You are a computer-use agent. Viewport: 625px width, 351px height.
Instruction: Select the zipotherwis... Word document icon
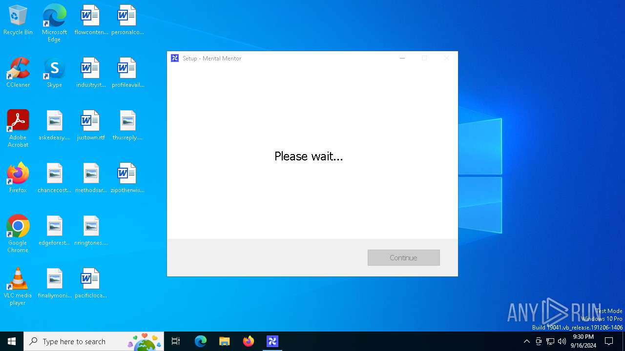tap(127, 178)
